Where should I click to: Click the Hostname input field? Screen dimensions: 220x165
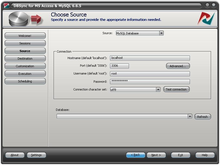pos(150,58)
